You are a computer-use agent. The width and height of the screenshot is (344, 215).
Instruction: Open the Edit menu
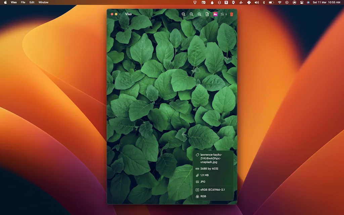click(32, 2)
